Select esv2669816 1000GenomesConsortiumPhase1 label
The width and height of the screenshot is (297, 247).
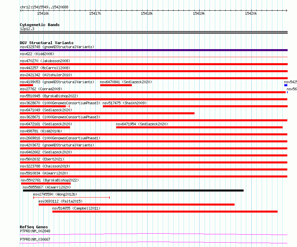tap(60, 138)
